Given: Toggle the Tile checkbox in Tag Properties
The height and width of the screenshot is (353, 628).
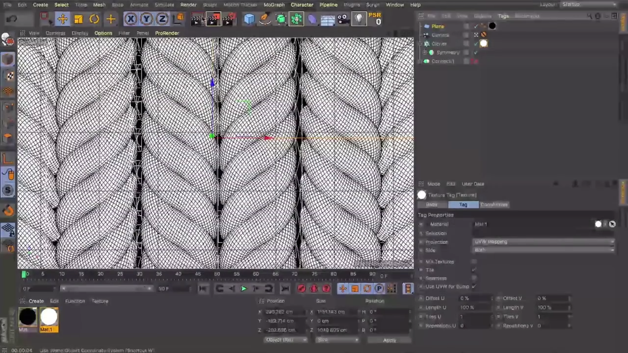Looking at the screenshot, I should coord(473,270).
